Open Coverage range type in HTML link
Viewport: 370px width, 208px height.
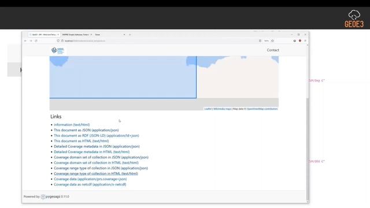point(96,173)
